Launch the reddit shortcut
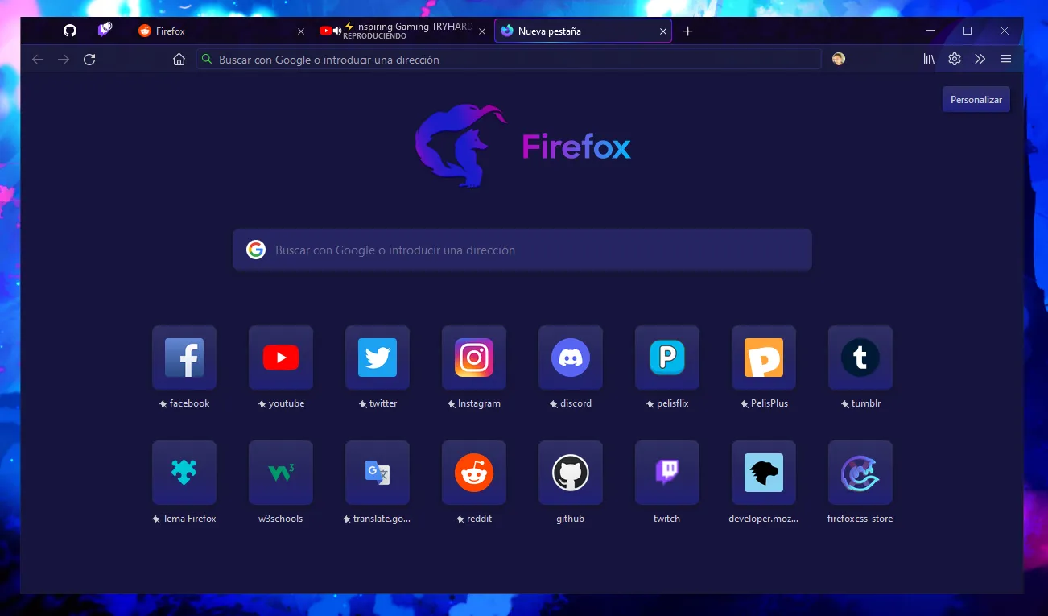The height and width of the screenshot is (616, 1048). point(474,473)
